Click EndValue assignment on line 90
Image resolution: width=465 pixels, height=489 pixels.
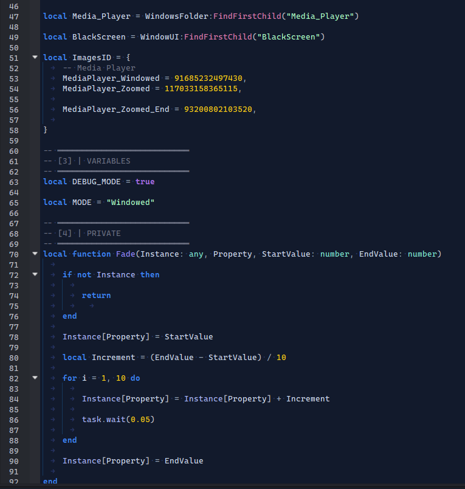[184, 460]
